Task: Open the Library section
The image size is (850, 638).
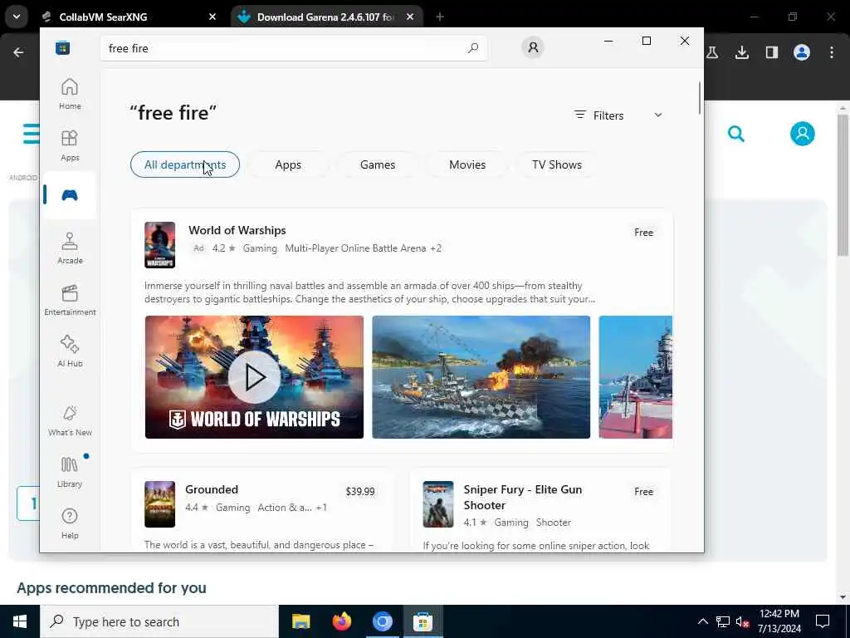Action: 70,472
